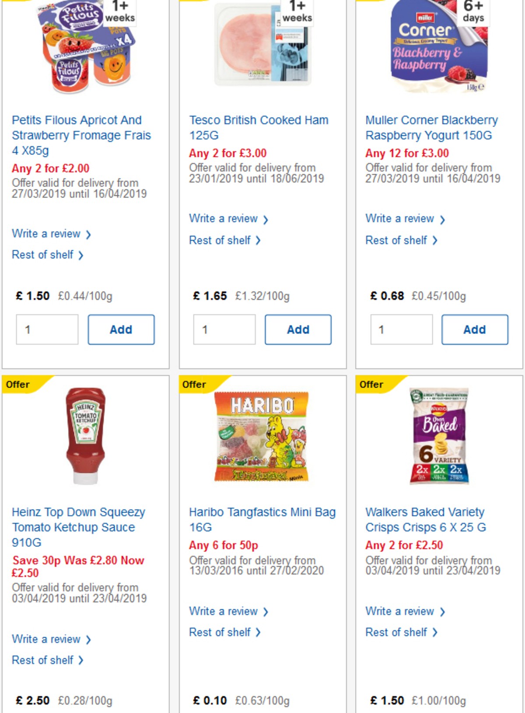Open Haribo Tangfastics Mini Bag page
Image resolution: width=525 pixels, height=713 pixels.
pos(262,519)
